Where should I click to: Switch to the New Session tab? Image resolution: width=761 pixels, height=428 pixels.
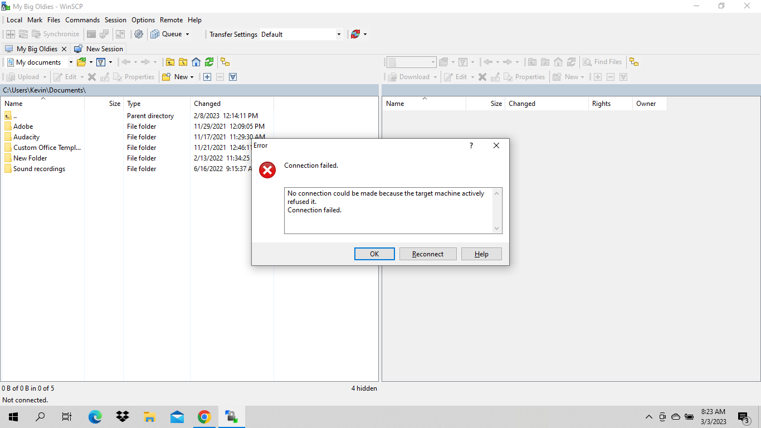click(99, 49)
